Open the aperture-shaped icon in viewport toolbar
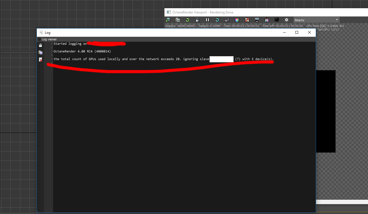Viewport: 368px width, 214px height. point(287,20)
